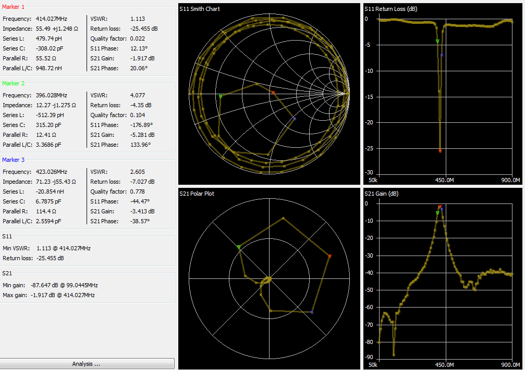Image resolution: width=525 pixels, height=370 pixels.
Task: Select Marker 1 VSWR value 1.113
Action: pyautogui.click(x=138, y=19)
